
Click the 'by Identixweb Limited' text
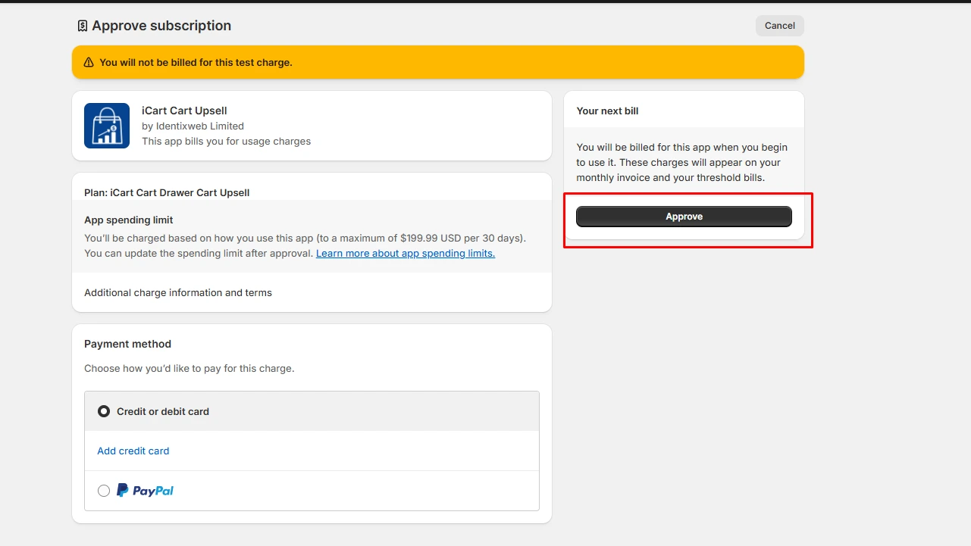pos(193,126)
